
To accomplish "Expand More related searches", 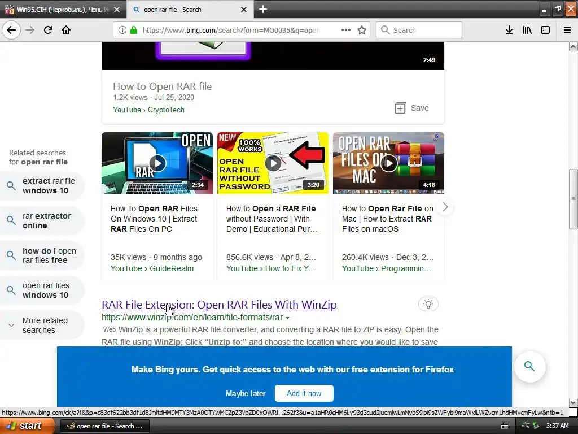I will 42,325.
